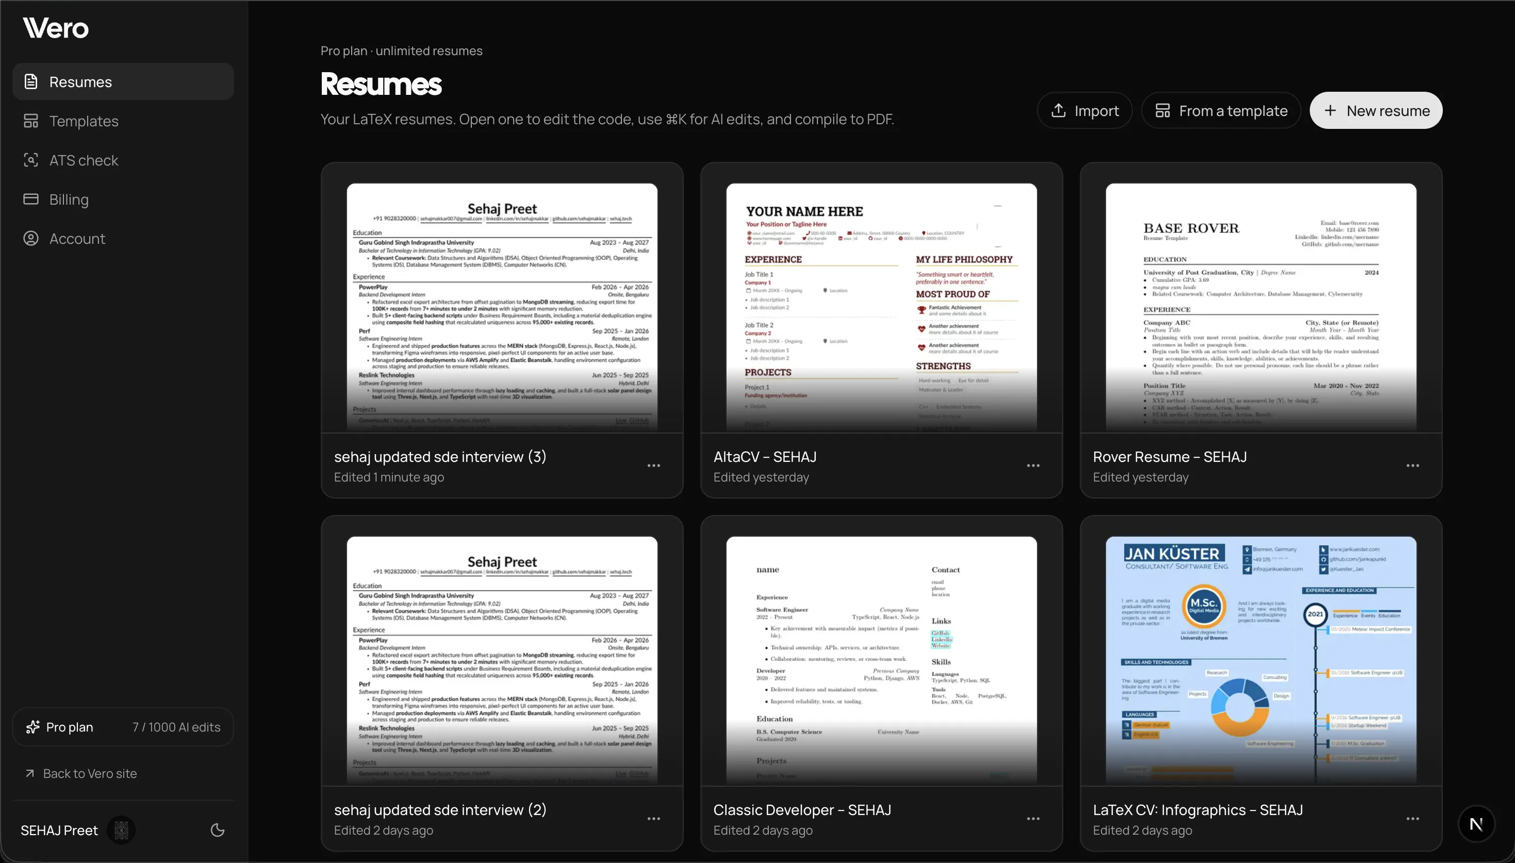Image resolution: width=1515 pixels, height=863 pixels.
Task: Click 'Classic Developer – SEHAJ' title text
Action: (x=802, y=810)
